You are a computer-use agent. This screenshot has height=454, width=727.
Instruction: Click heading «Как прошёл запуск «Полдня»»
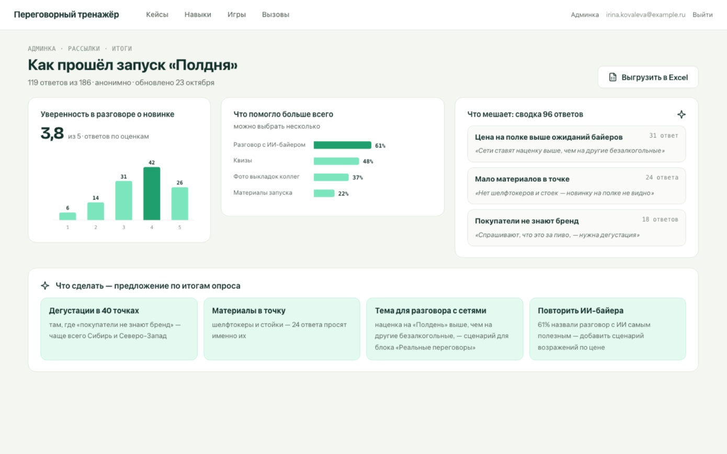click(133, 65)
